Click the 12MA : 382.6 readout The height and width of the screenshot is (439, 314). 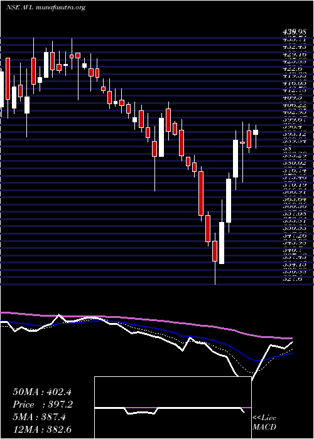click(43, 430)
